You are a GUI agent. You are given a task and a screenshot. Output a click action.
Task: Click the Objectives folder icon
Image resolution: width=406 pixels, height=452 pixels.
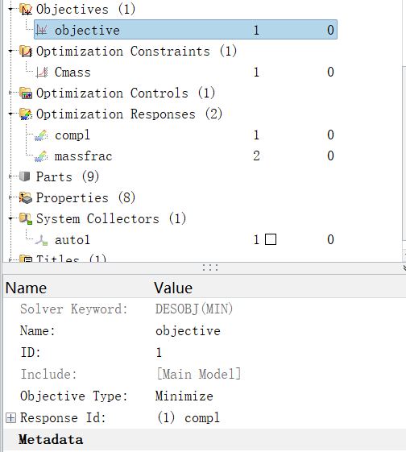[26, 10]
